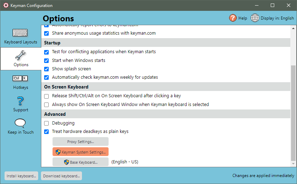Uncheck Show splash screen
The height and width of the screenshot is (184, 297).
pos(46,69)
